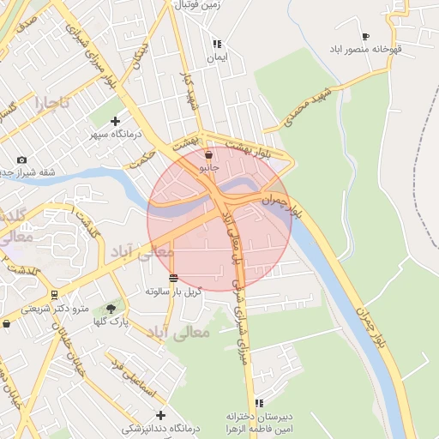The image size is (439, 439).
Task: Select the Mansour Abad coffee cup icon
Action: [365, 37]
